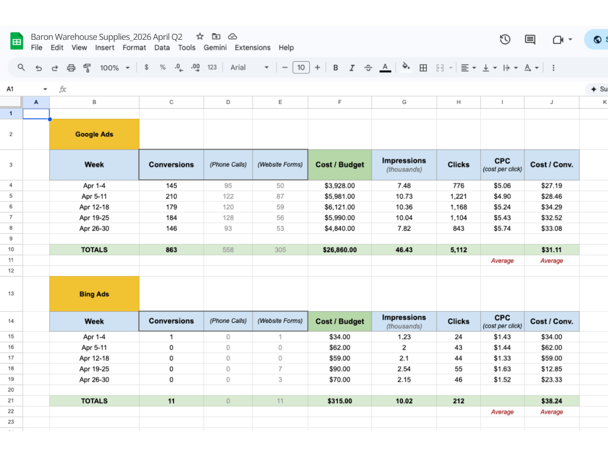Open the merge cells dropdown arrow
The image size is (608, 456).
451,68
